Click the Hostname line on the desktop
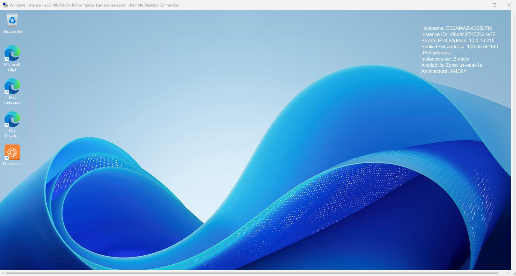This screenshot has width=516, height=276. tap(456, 28)
